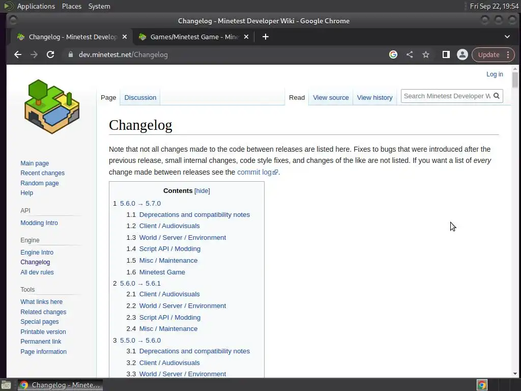Viewport: 521px width, 391px height.
Task: Click the Google icon in the address bar
Action: click(x=393, y=54)
